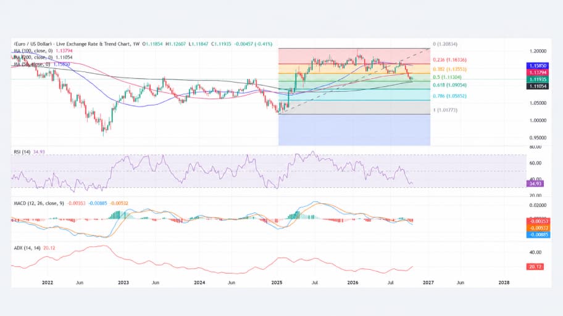Viewport: 563px width, 316px height.
Task: Click the blue 1.15850 price tag
Action: (538, 66)
